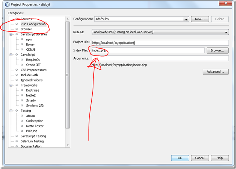Image resolution: width=236 pixels, height=169 pixels.
Task: Open Advanced... run settings
Action: click(215, 72)
